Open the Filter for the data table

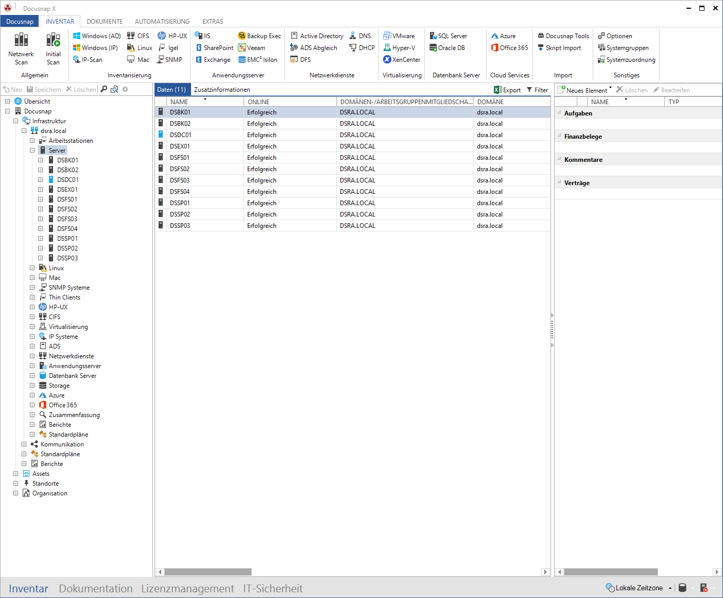click(x=537, y=90)
